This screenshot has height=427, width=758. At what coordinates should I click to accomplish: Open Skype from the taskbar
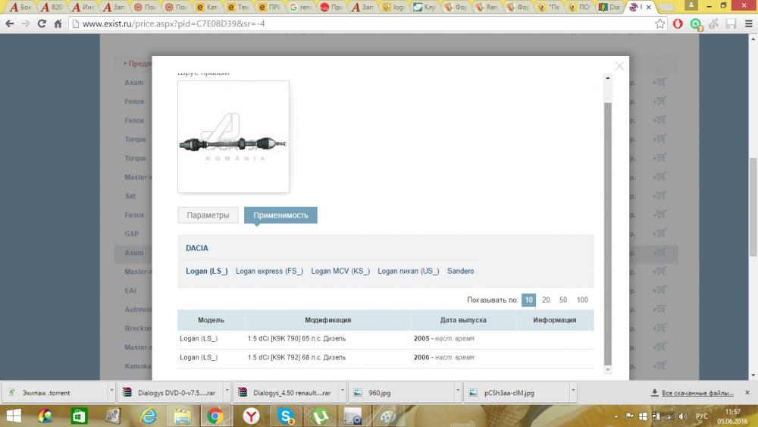287,416
